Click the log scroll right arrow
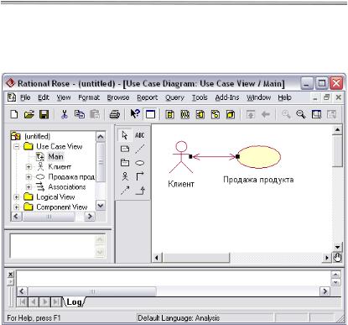This screenshot has height=325, width=348. [x=325, y=291]
